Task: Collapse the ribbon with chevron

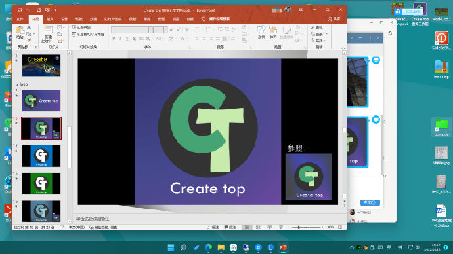Action: point(343,48)
